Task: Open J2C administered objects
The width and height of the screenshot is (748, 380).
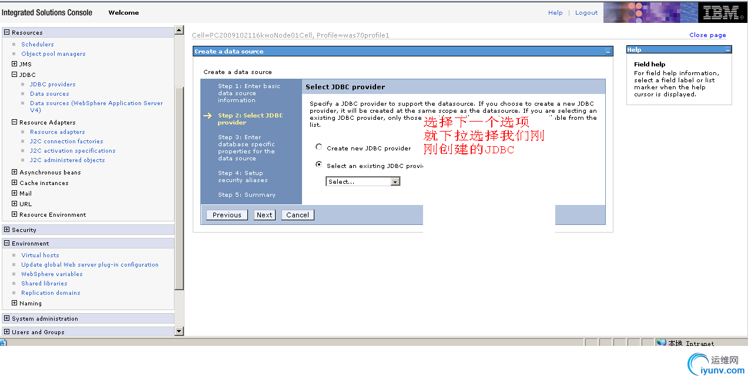Action: click(68, 160)
